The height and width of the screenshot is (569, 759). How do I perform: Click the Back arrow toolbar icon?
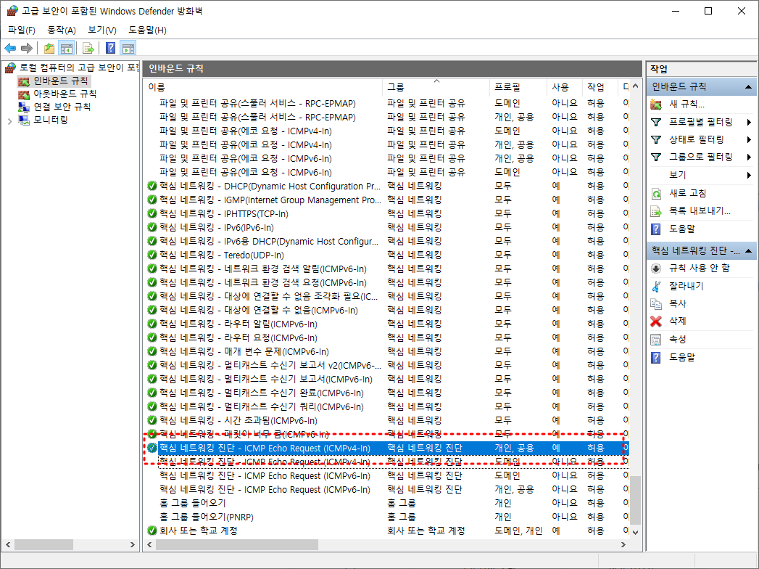[10, 48]
